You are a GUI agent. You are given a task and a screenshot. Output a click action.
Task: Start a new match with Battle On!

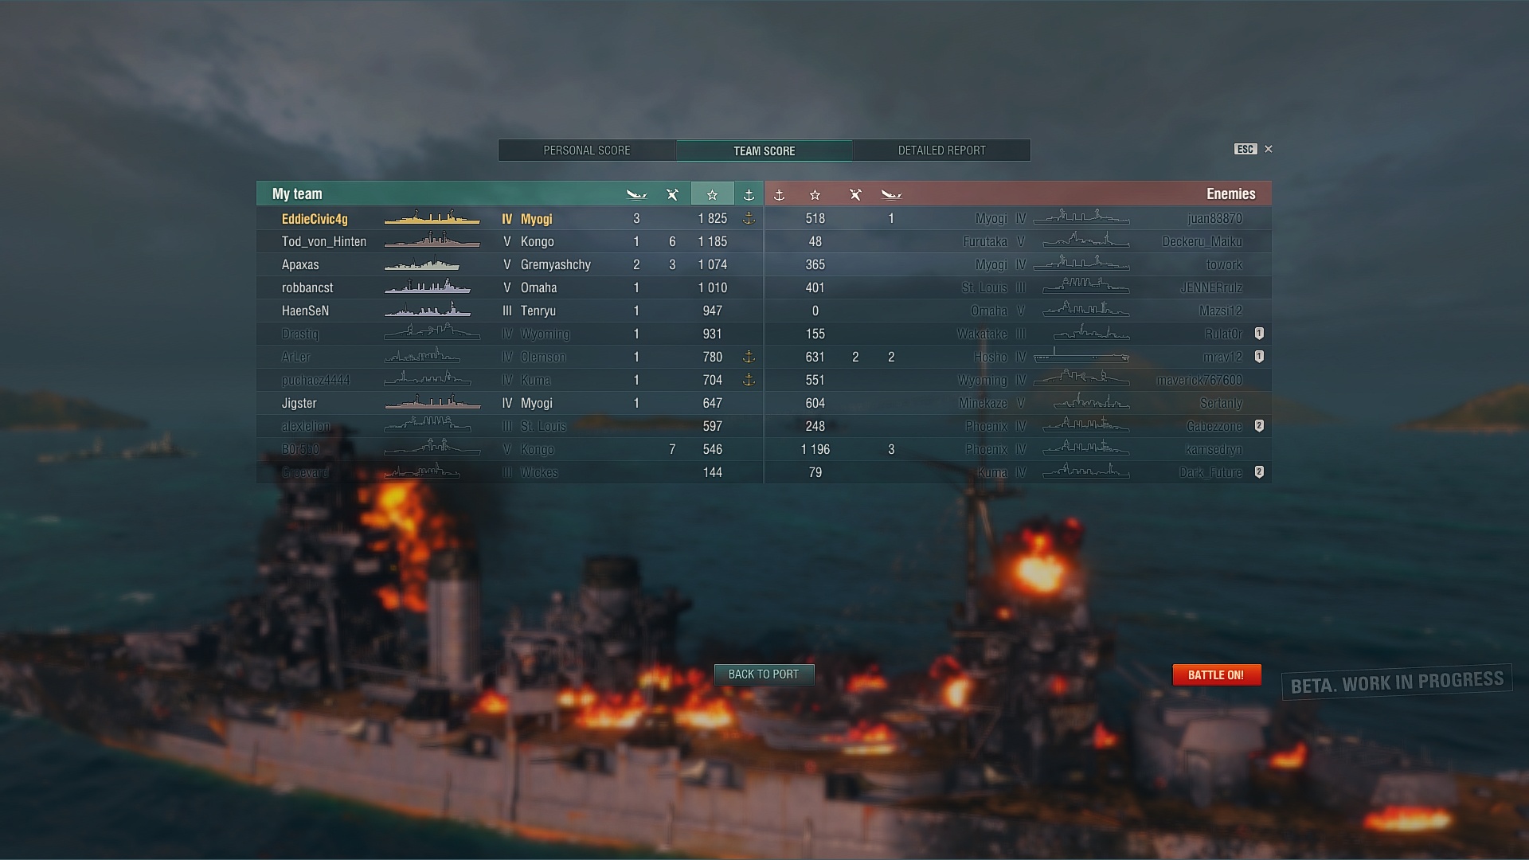pyautogui.click(x=1216, y=674)
